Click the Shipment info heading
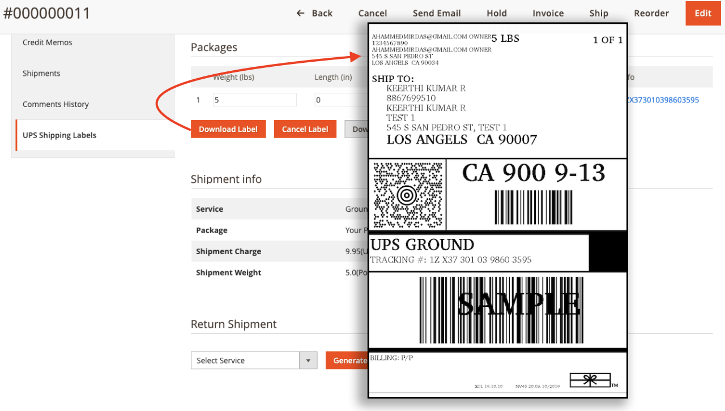Image resolution: width=725 pixels, height=411 pixels. [x=226, y=179]
